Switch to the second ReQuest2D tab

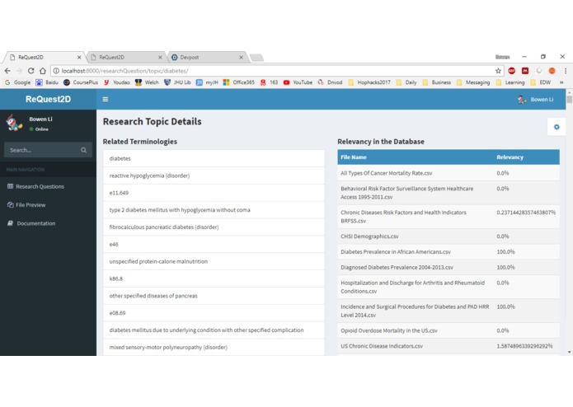coord(126,58)
